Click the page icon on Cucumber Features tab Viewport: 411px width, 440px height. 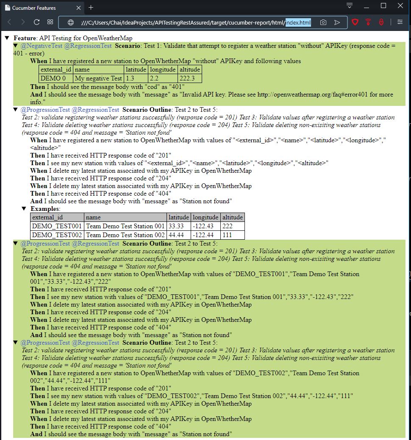8,8
